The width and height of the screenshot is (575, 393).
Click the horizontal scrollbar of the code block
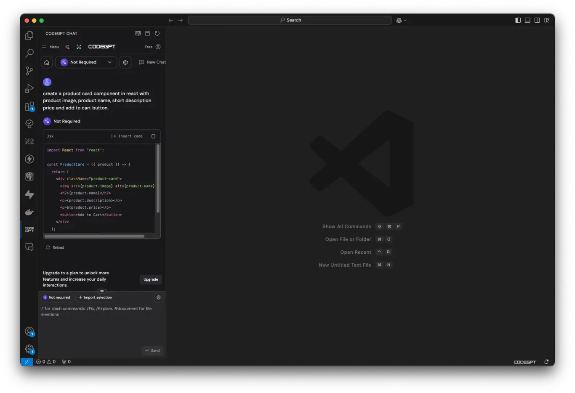tap(94, 236)
